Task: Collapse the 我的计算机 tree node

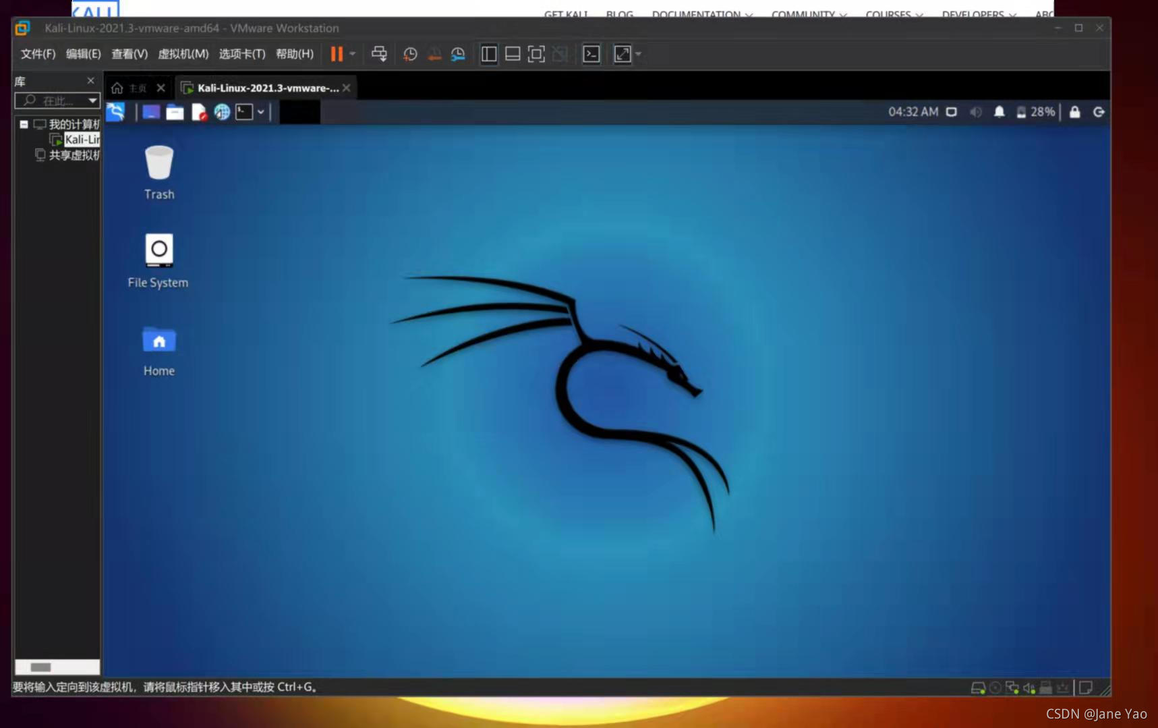Action: tap(24, 124)
